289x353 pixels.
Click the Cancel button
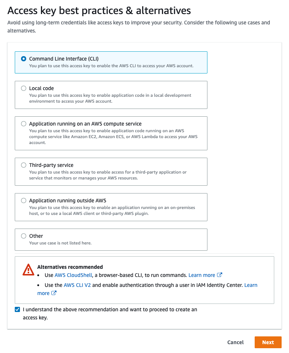(235, 342)
